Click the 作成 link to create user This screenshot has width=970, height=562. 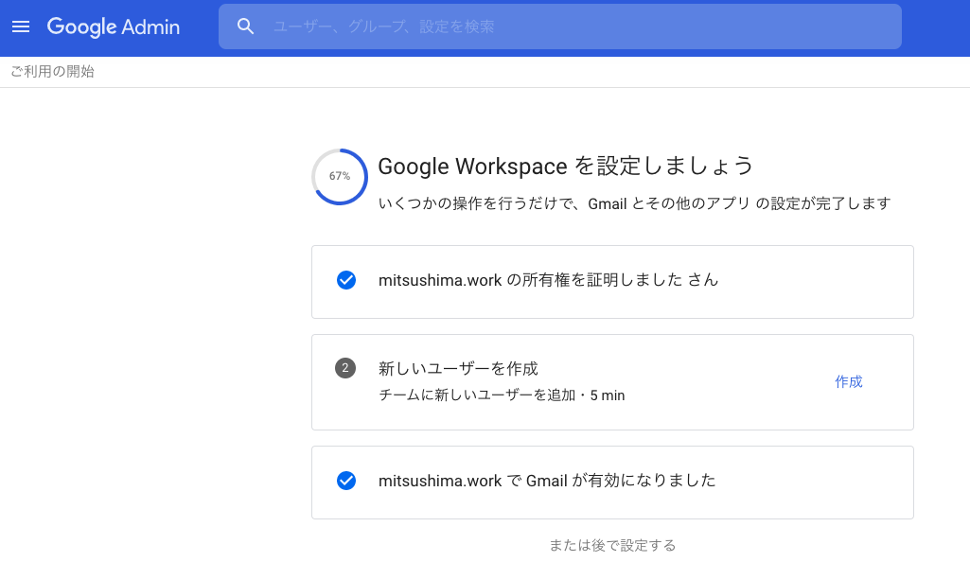[x=849, y=382]
